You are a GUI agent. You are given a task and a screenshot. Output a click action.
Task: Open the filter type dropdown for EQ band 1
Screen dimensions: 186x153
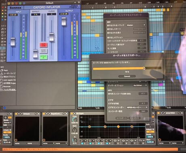(83, 141)
